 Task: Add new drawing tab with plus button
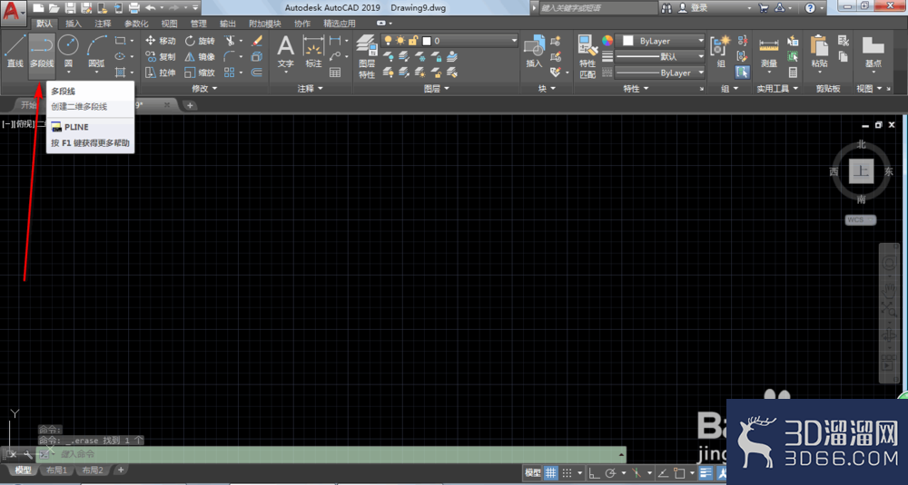click(190, 105)
